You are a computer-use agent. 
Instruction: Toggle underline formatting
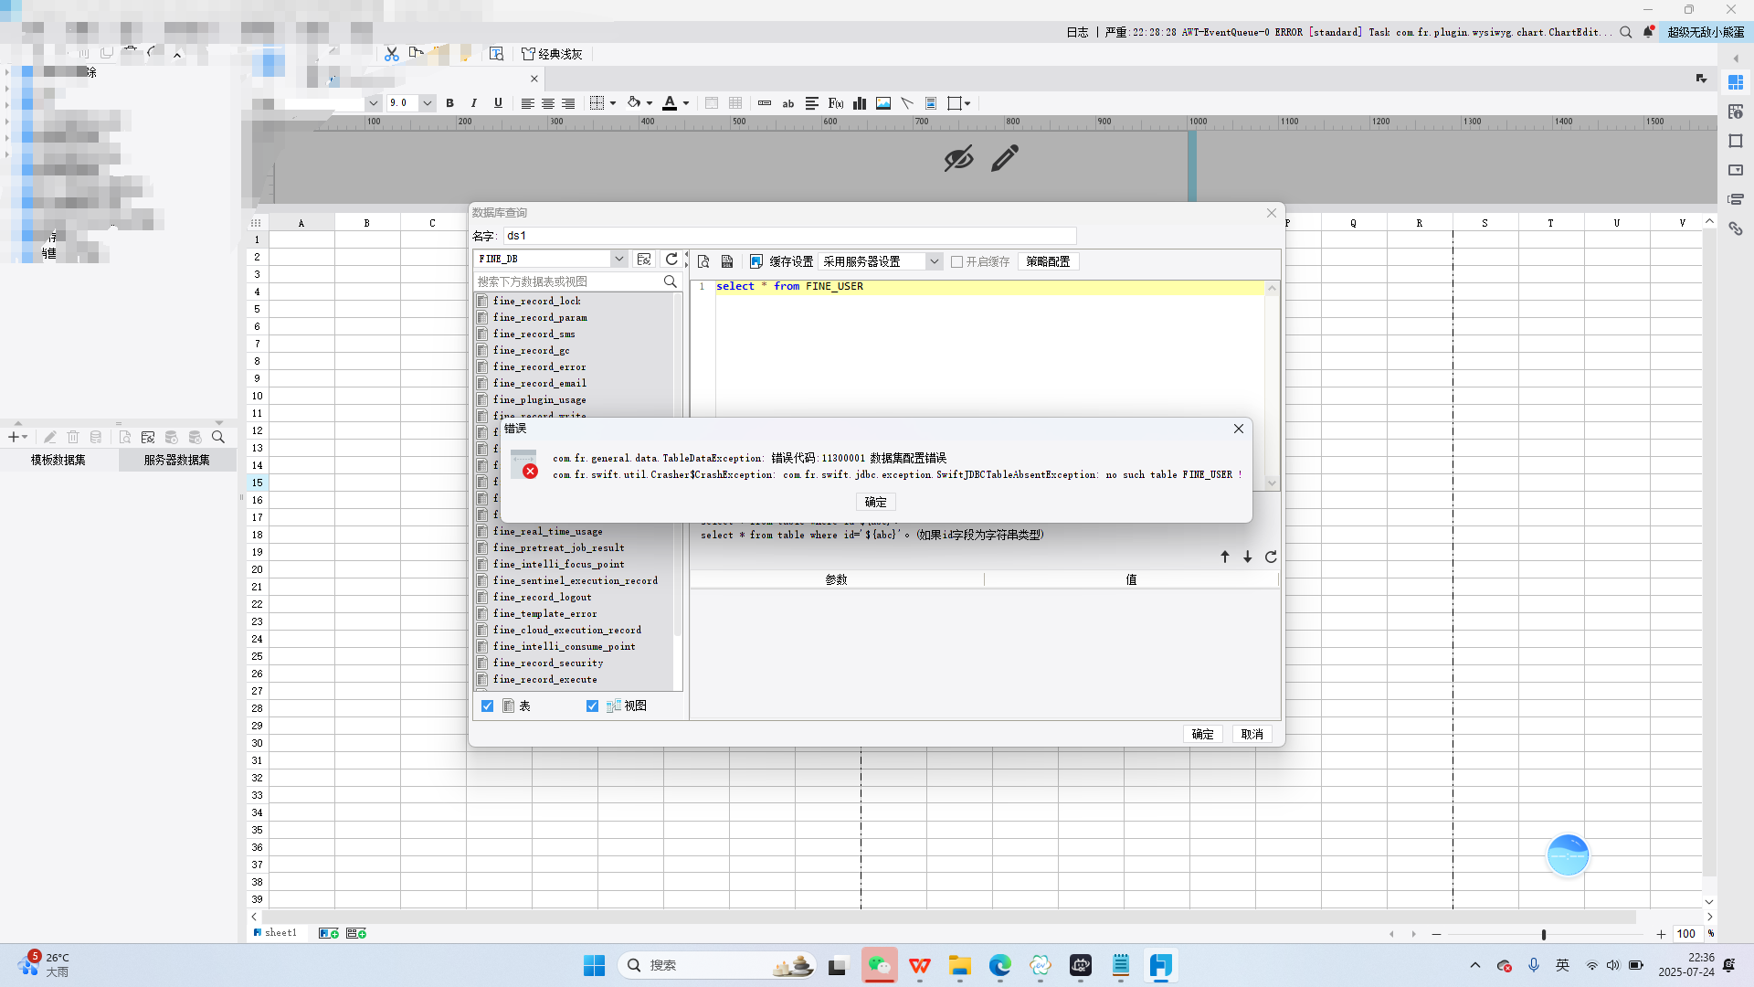point(498,103)
